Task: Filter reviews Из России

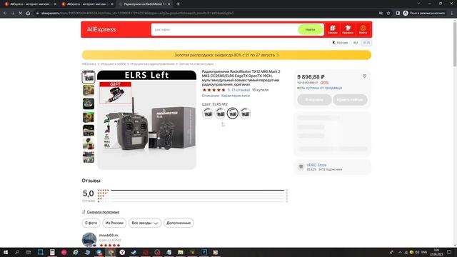Action: point(114,223)
